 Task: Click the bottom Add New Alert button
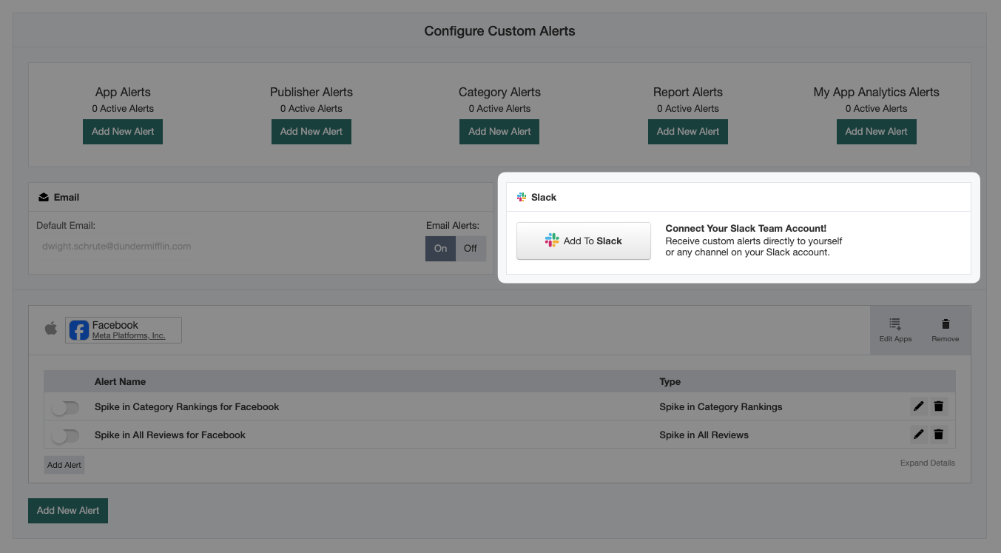68,510
